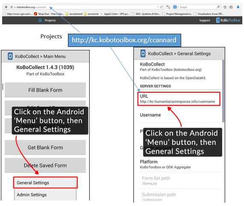244x206 pixels.
Task: Click the browser back arrow button
Action: coord(6,7)
